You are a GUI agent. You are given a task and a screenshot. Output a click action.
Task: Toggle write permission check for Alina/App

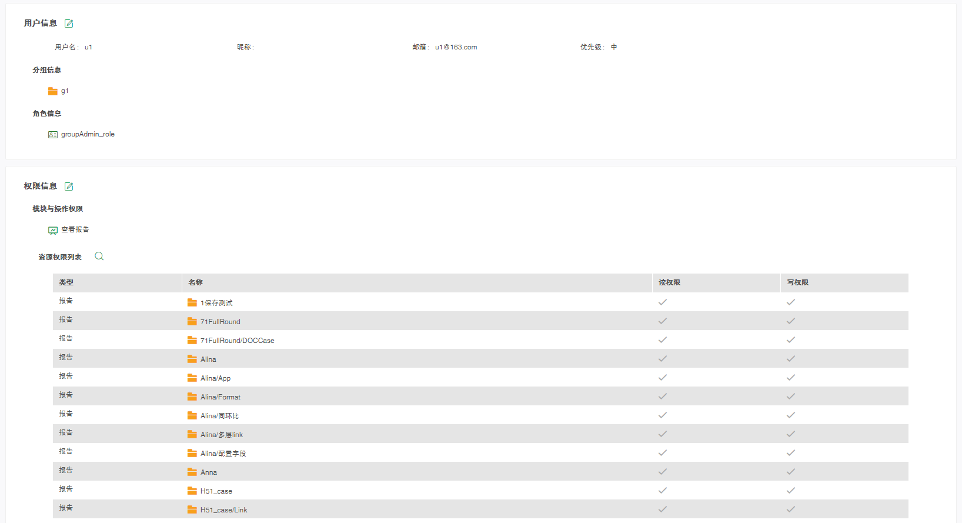(x=791, y=378)
